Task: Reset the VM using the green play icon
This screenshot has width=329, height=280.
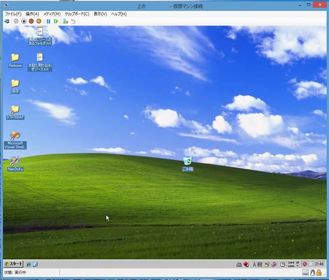Action: pyautogui.click(x=56, y=21)
